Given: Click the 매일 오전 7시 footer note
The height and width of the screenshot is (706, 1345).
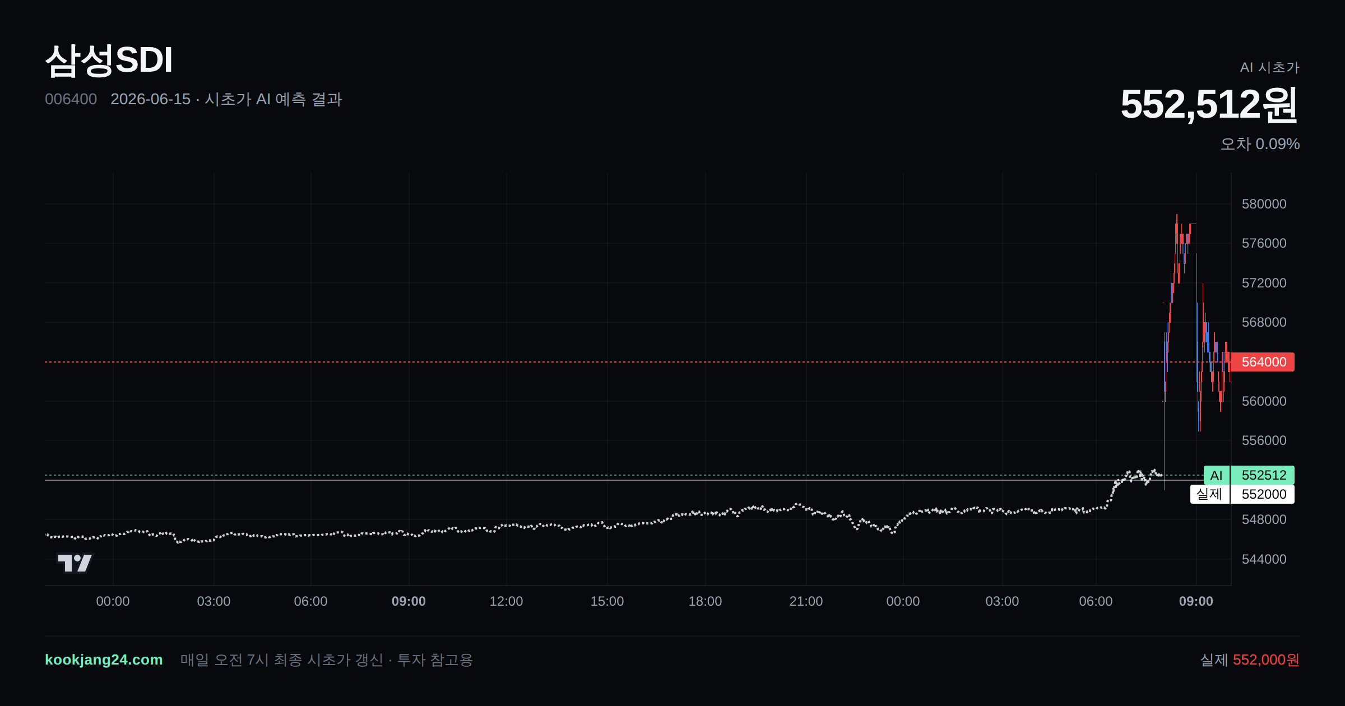Looking at the screenshot, I should coord(326,659).
